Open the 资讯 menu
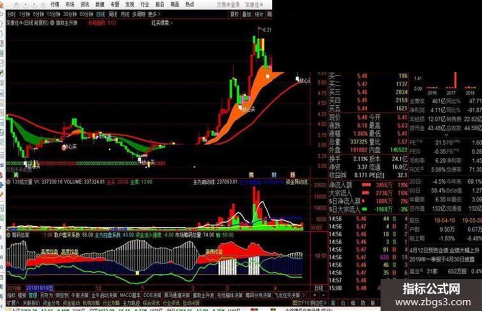Image resolution: width=482 pixels, height=311 pixels. pos(85,4)
